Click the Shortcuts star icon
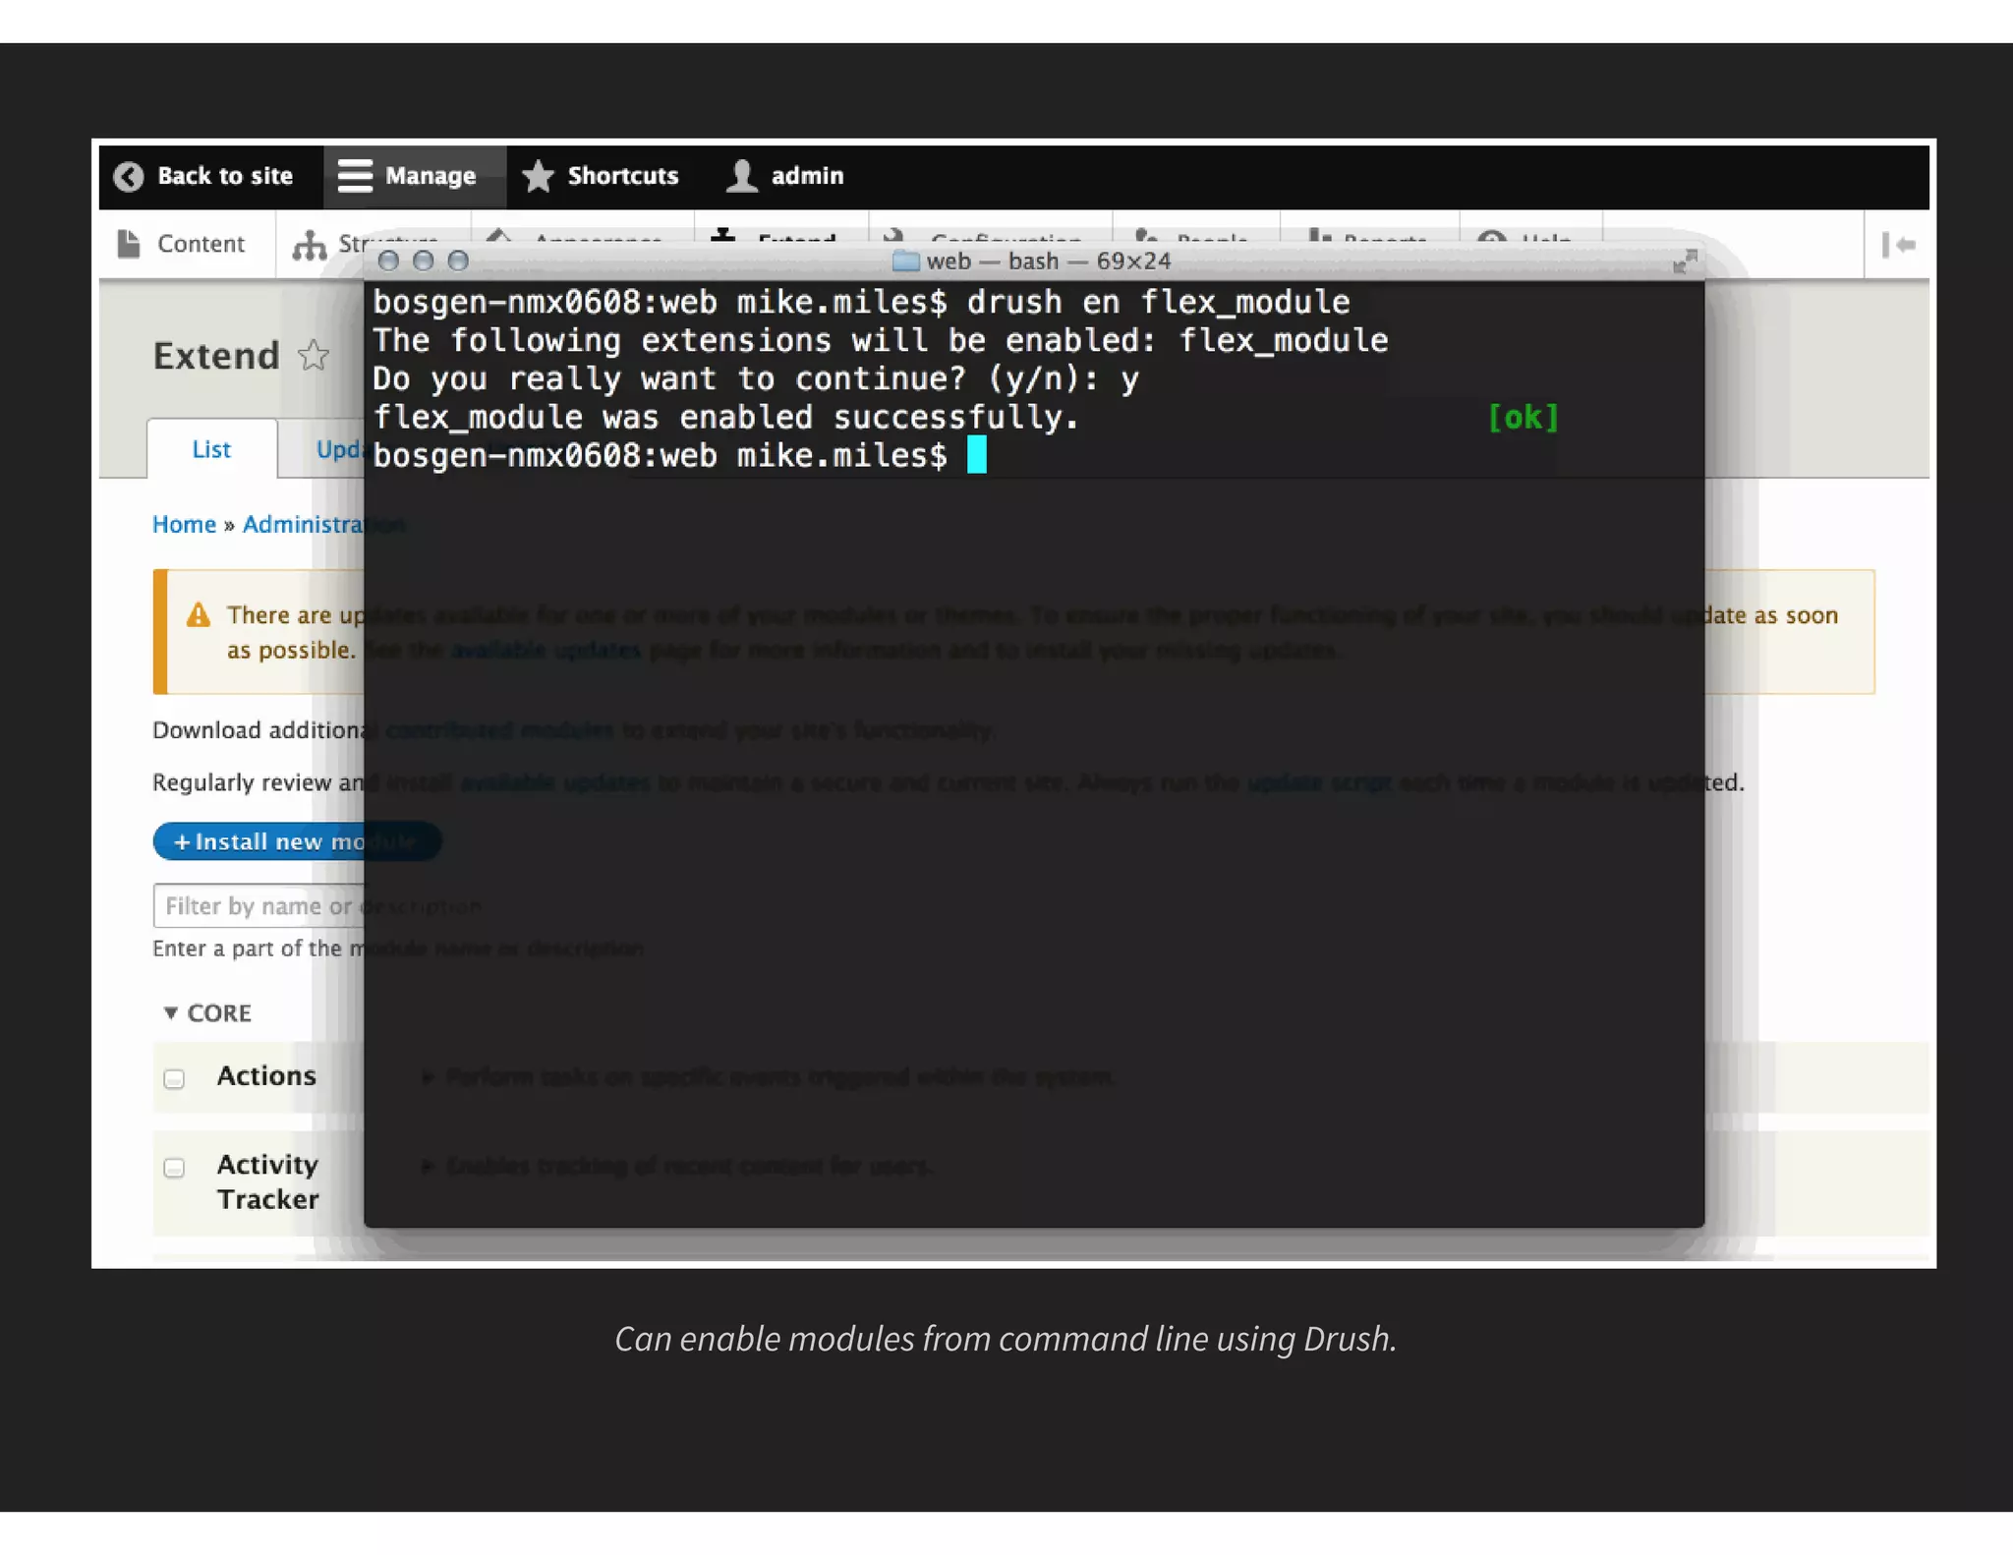 click(538, 176)
